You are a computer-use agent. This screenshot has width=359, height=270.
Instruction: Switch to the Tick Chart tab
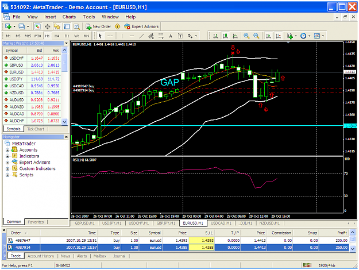point(36,129)
